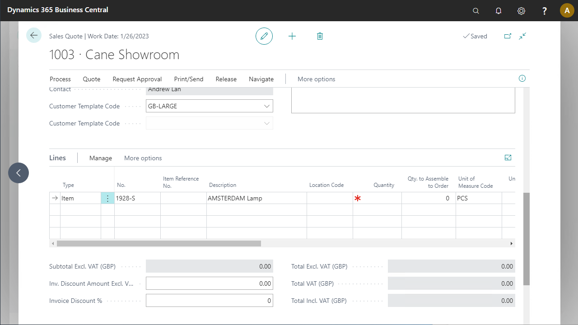Collapse the page with shrink arrows icon

[523, 36]
